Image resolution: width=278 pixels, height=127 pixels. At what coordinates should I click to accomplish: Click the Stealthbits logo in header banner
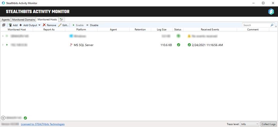271,12
